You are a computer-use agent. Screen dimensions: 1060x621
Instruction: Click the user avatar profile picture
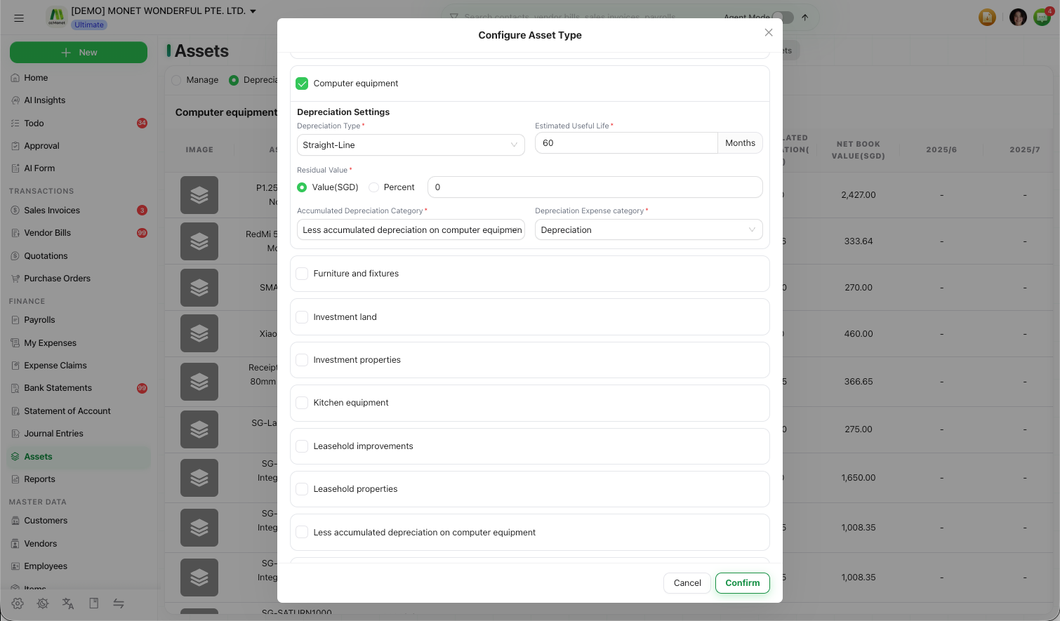1018,18
